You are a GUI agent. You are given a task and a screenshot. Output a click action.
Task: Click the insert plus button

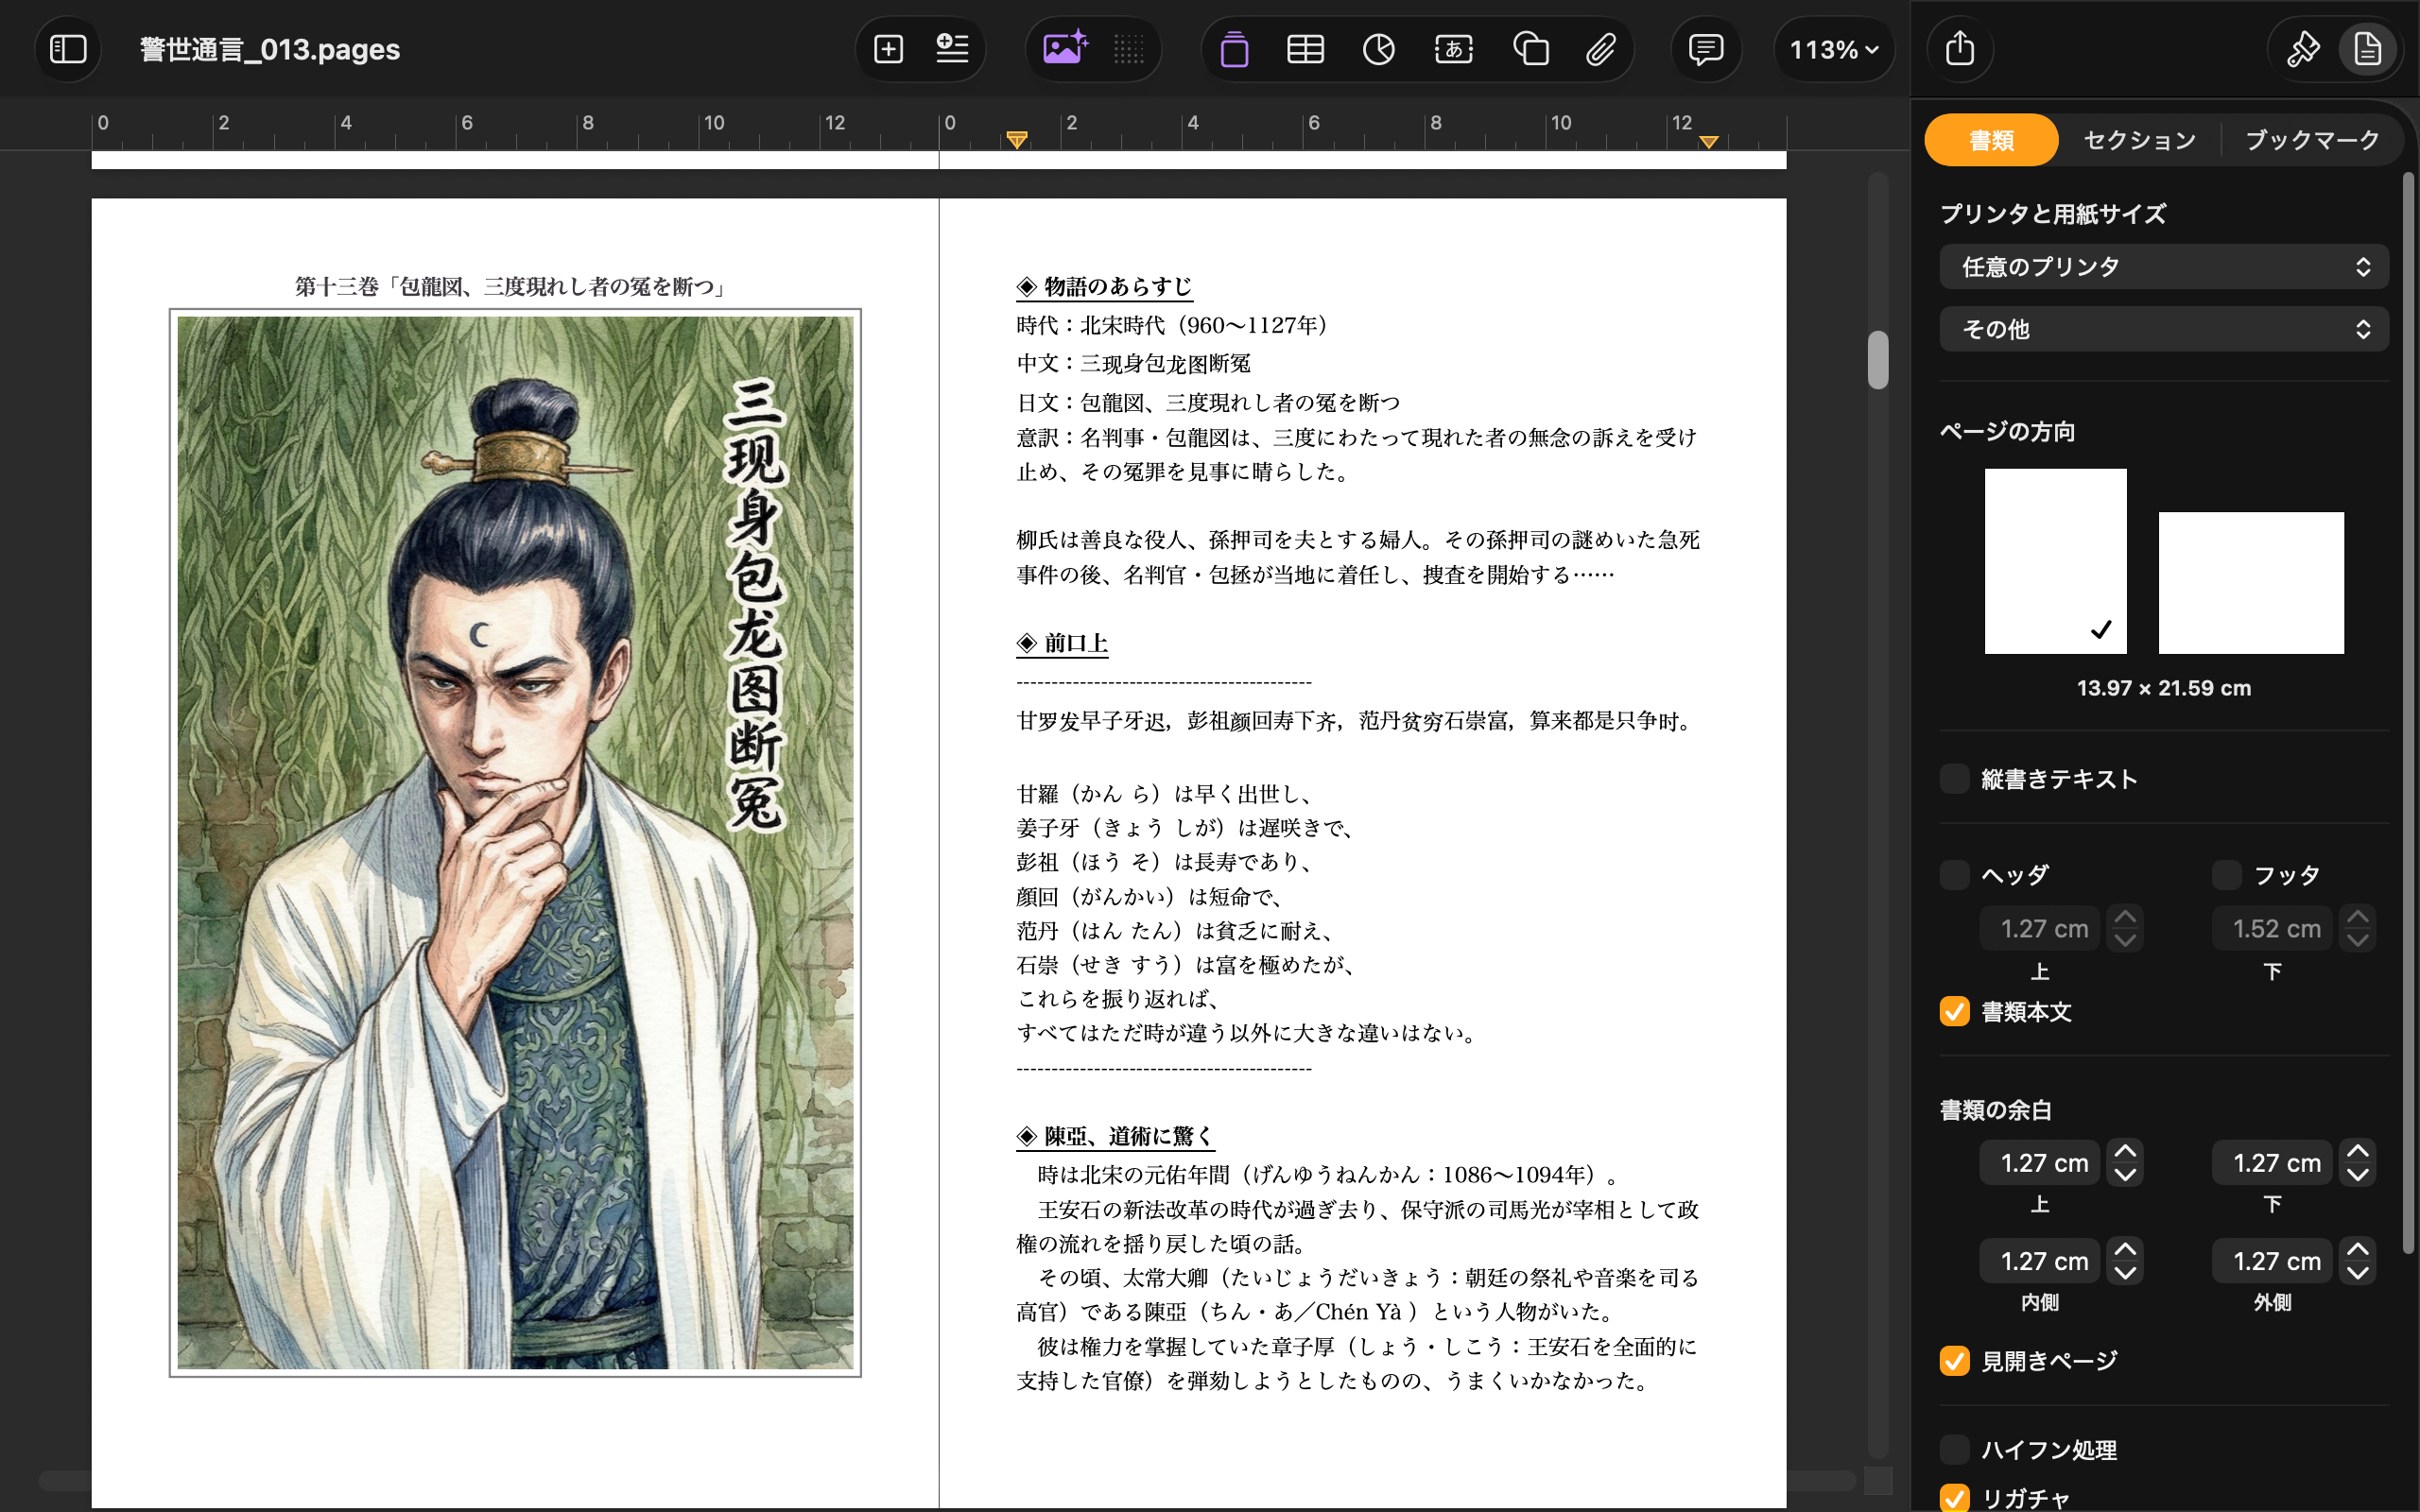[887, 48]
